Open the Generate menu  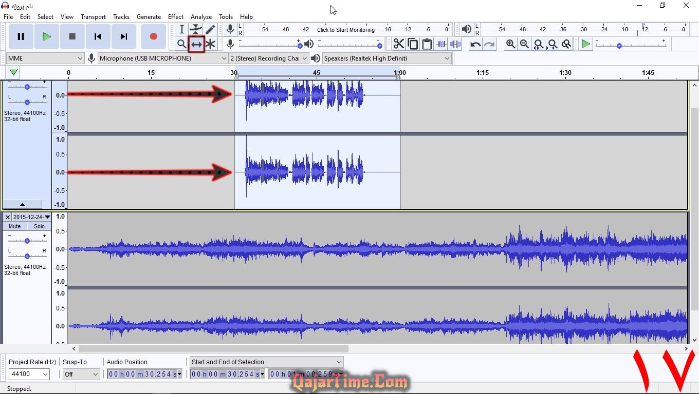pyautogui.click(x=149, y=17)
